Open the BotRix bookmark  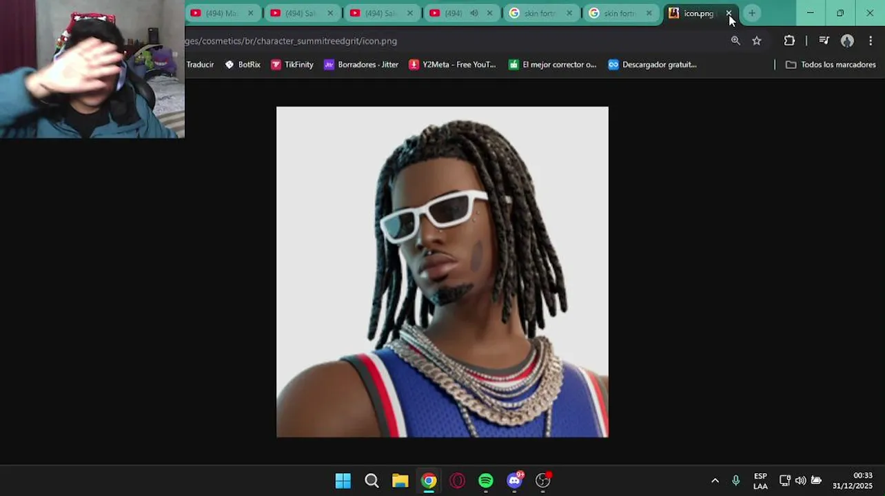click(243, 65)
